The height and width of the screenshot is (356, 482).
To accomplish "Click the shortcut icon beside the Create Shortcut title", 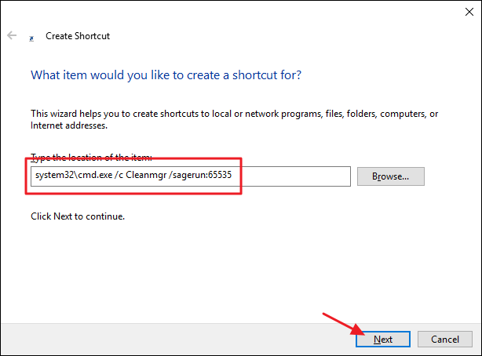I will click(31, 38).
